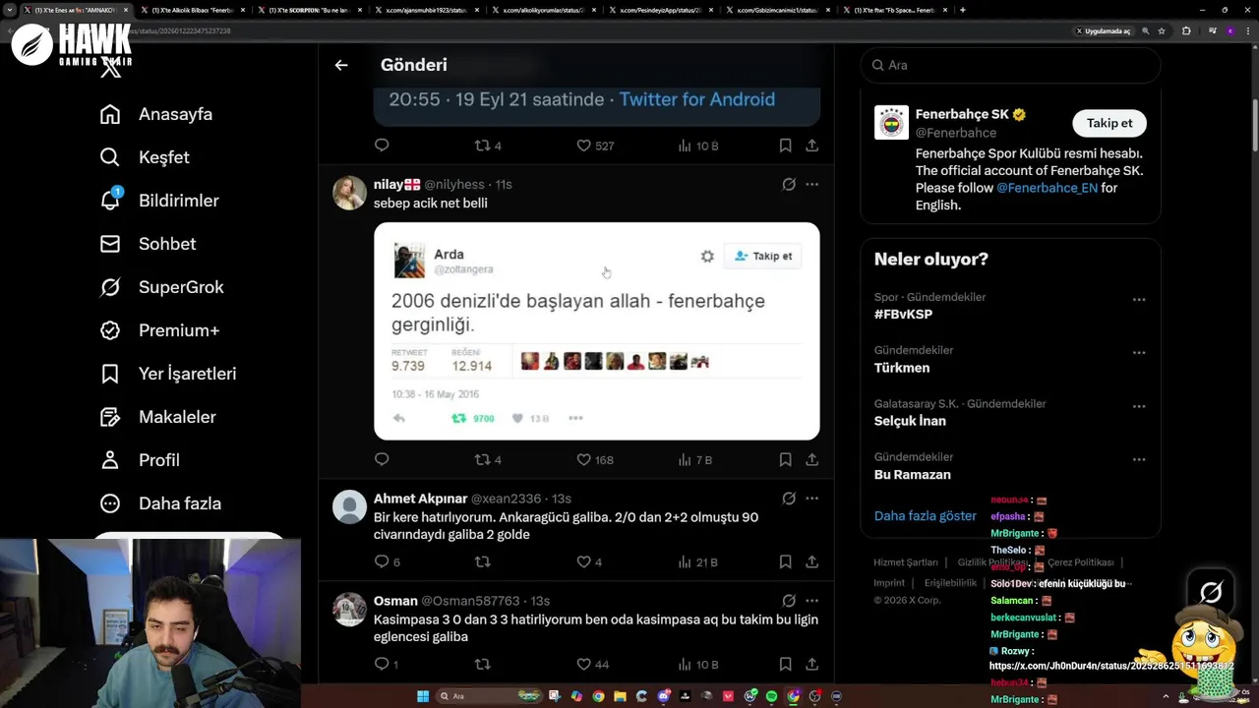Open Discord from the taskbar
The image size is (1259, 708).
(x=664, y=696)
